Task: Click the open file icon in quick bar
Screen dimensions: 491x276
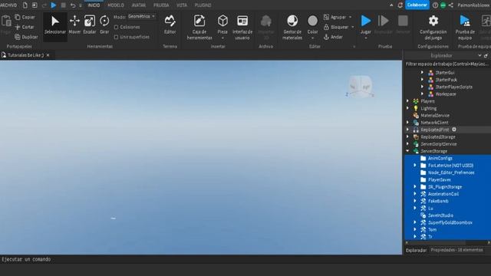Action: pos(35,5)
